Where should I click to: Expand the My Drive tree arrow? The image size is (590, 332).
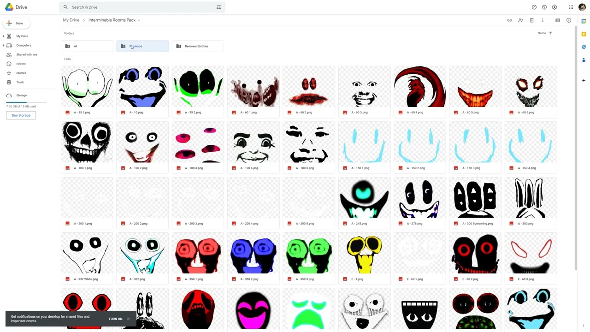tap(4, 36)
